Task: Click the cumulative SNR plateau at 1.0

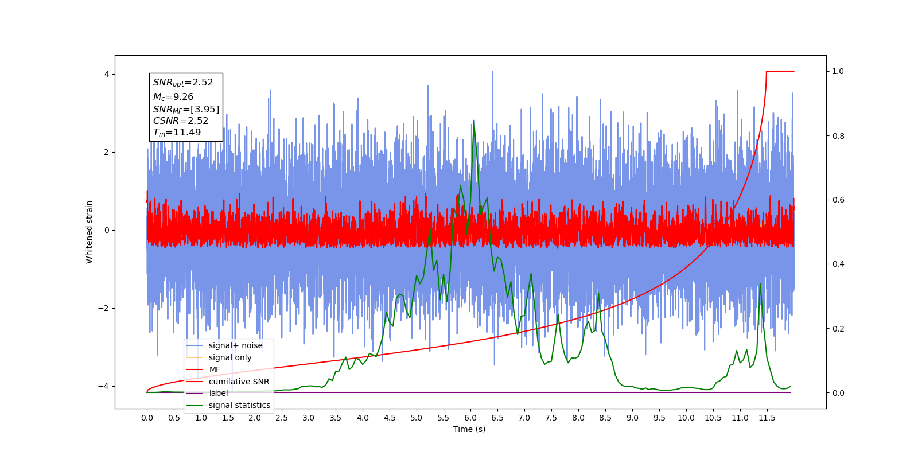Action: [x=780, y=71]
